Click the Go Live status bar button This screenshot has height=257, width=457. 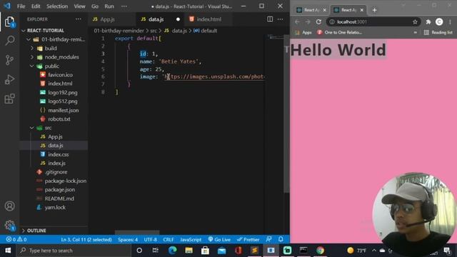point(219,240)
